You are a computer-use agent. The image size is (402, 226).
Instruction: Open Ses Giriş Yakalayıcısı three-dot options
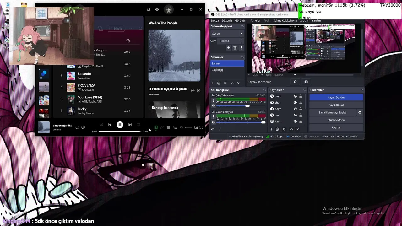coord(214,117)
